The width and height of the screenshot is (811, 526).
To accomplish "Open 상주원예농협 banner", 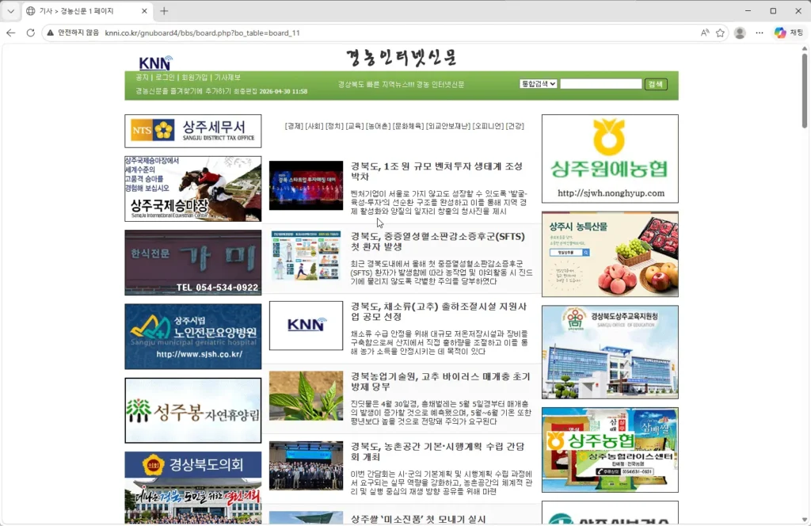I will coord(610,158).
